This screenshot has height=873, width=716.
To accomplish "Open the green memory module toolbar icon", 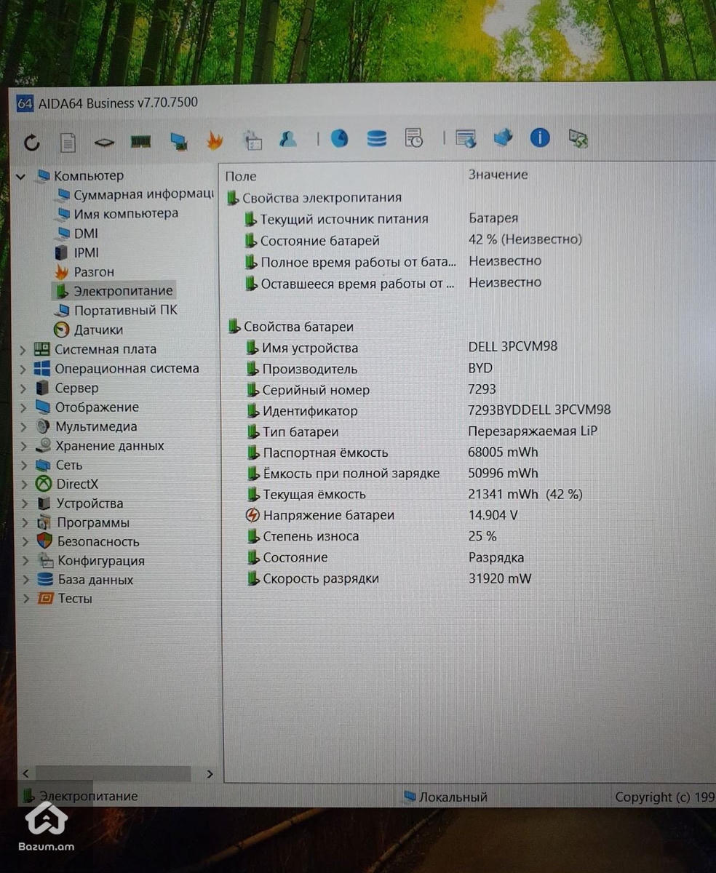I will click(x=140, y=141).
